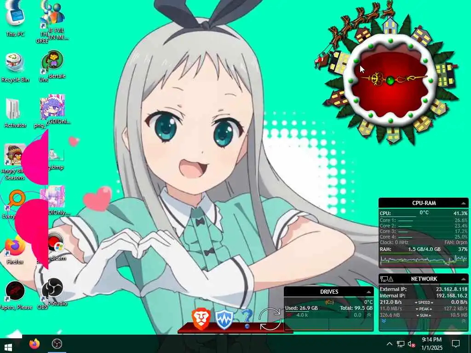Image resolution: width=471 pixels, height=353 pixels.
Task: Collapse the CPU-RAM widget
Action: point(464,203)
